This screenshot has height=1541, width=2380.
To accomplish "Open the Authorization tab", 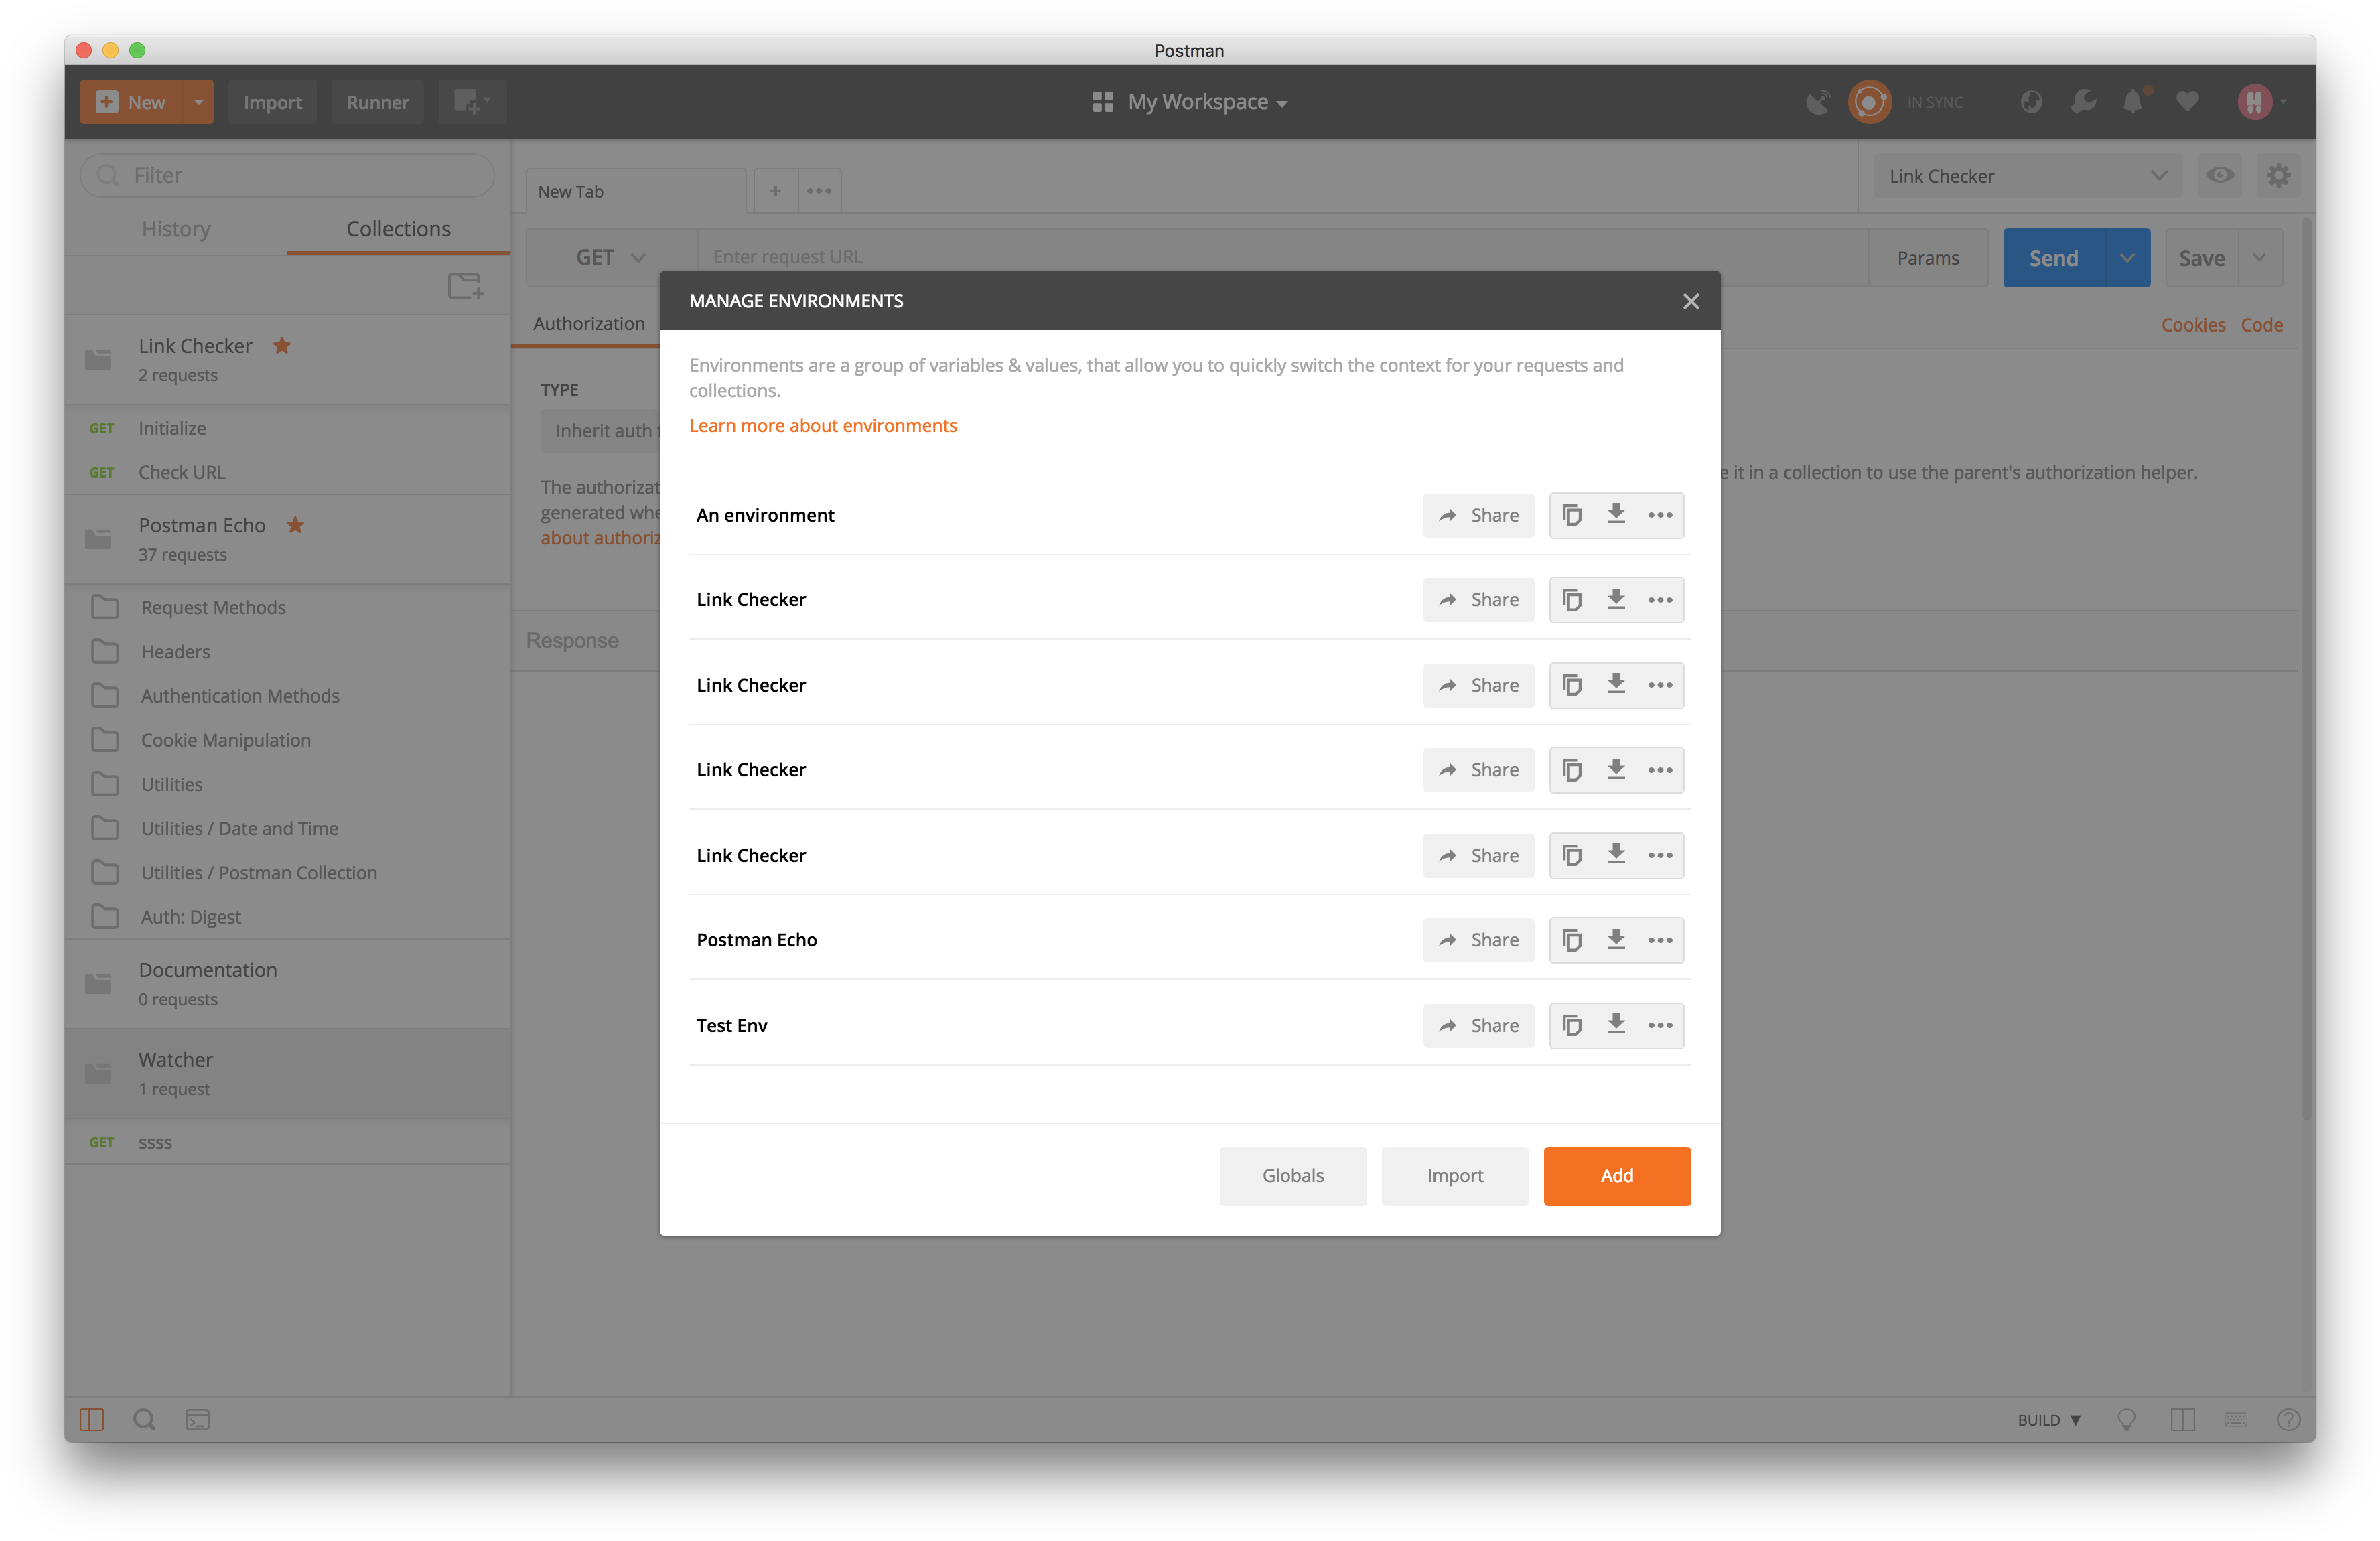I will coord(589,324).
